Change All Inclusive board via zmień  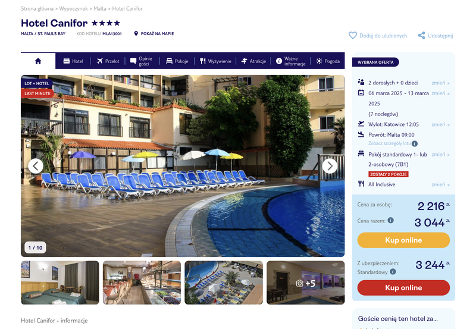[440, 184]
